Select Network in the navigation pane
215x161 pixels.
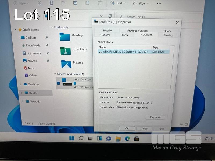click(34, 101)
